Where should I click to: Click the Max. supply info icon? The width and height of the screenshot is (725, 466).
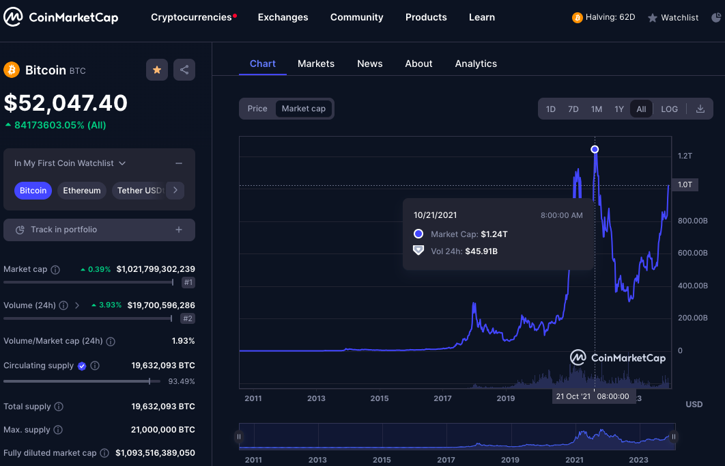(x=58, y=429)
